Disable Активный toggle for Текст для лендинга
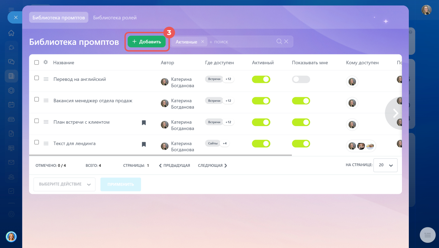 pyautogui.click(x=261, y=144)
